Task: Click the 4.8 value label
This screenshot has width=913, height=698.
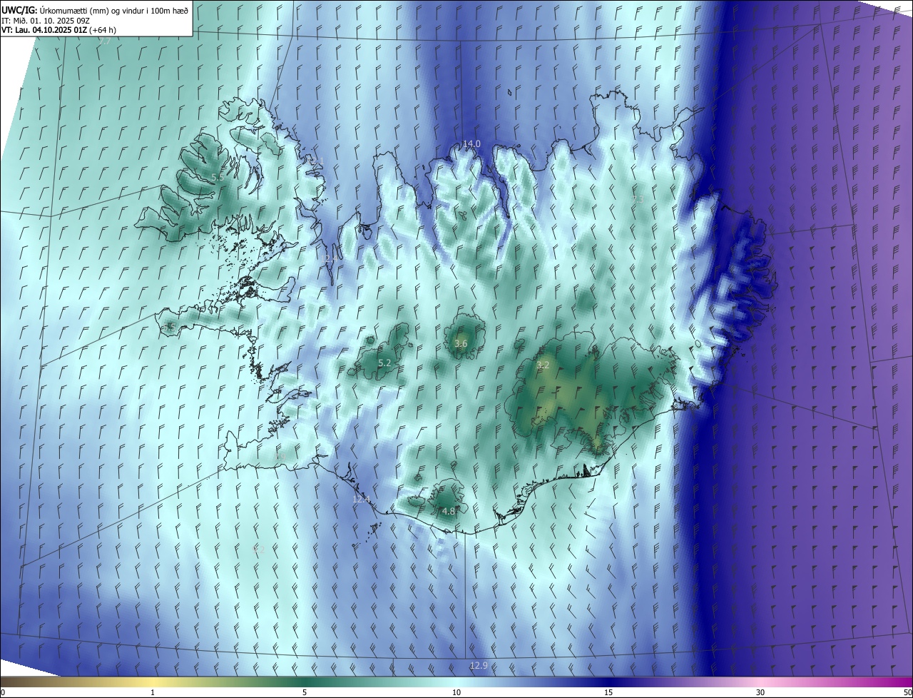Action: [x=449, y=511]
